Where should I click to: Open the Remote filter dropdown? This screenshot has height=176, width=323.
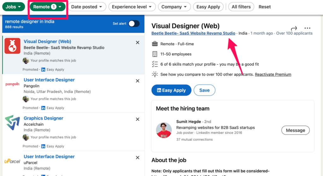coord(48,7)
